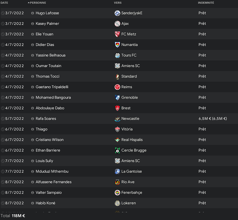Click the SønderjyskE club badge
Screen dimensions: 238x220
click(117, 13)
